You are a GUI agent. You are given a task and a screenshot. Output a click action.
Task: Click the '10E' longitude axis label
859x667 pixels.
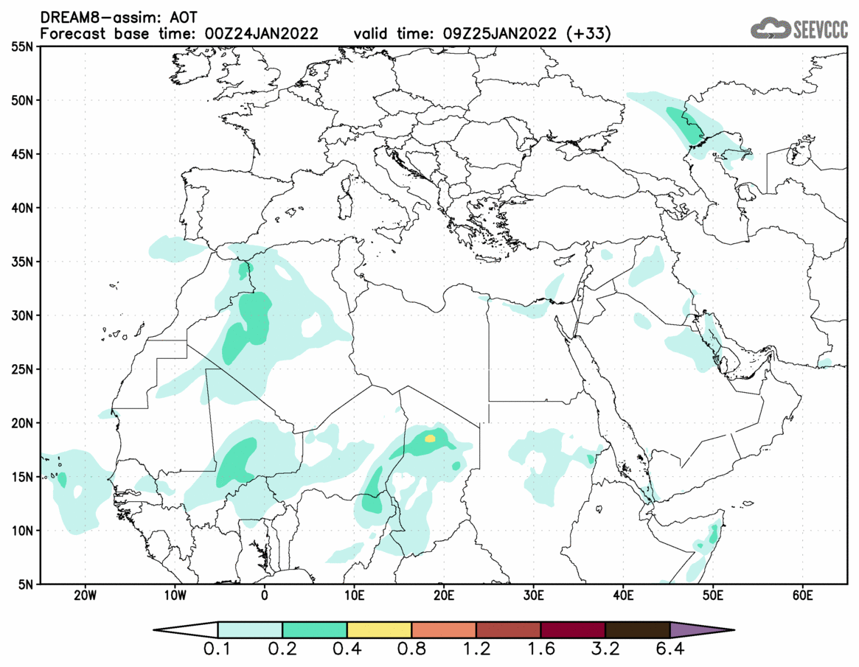[x=355, y=596]
